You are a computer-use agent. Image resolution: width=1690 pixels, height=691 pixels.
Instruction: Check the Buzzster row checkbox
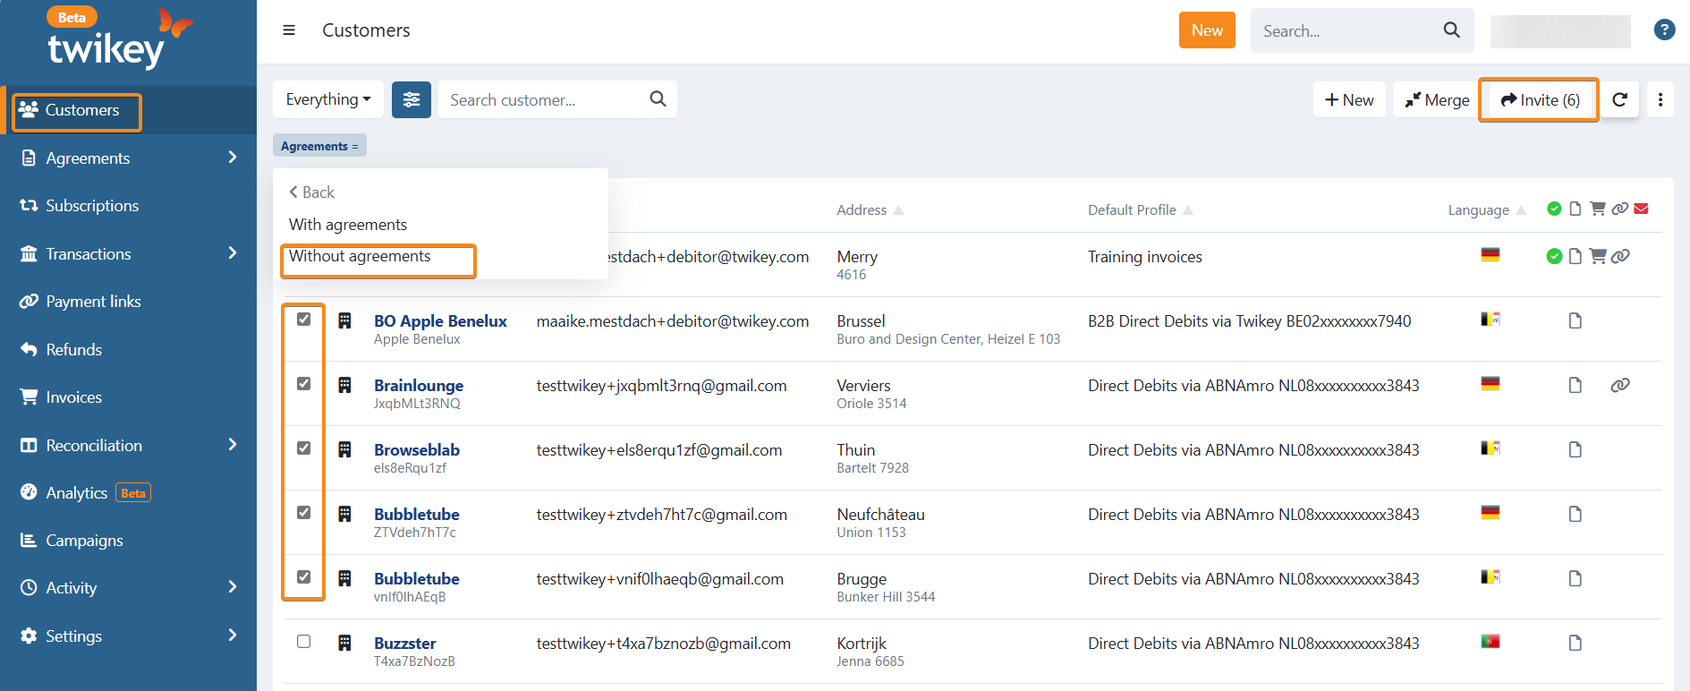click(304, 642)
